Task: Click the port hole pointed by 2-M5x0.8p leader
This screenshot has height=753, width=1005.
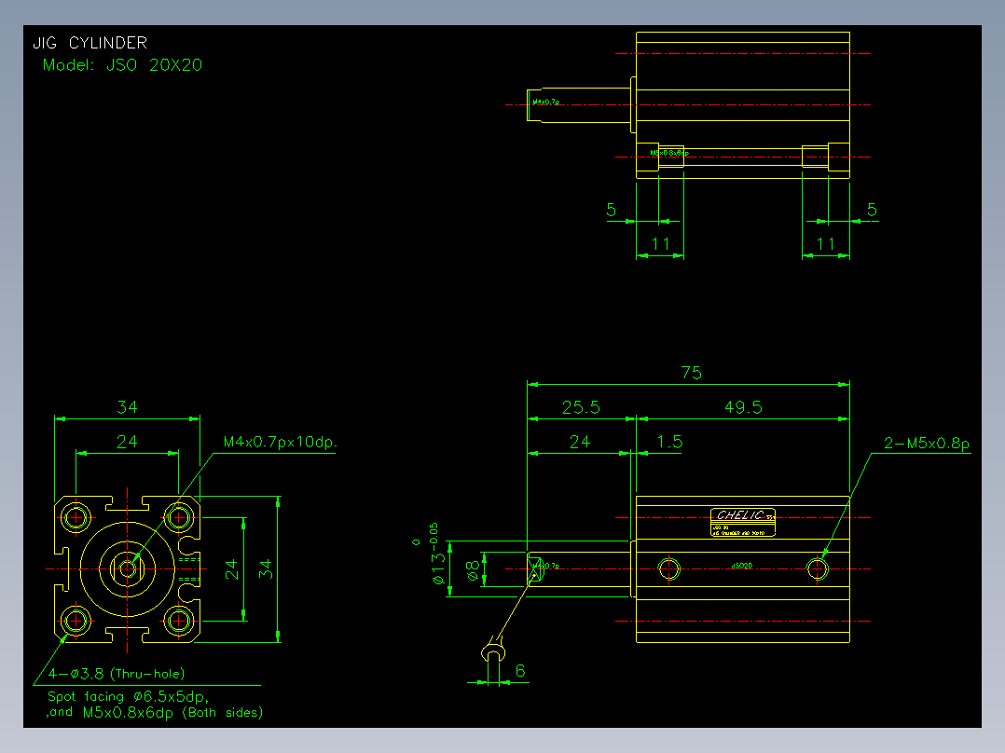Action: pyautogui.click(x=818, y=568)
